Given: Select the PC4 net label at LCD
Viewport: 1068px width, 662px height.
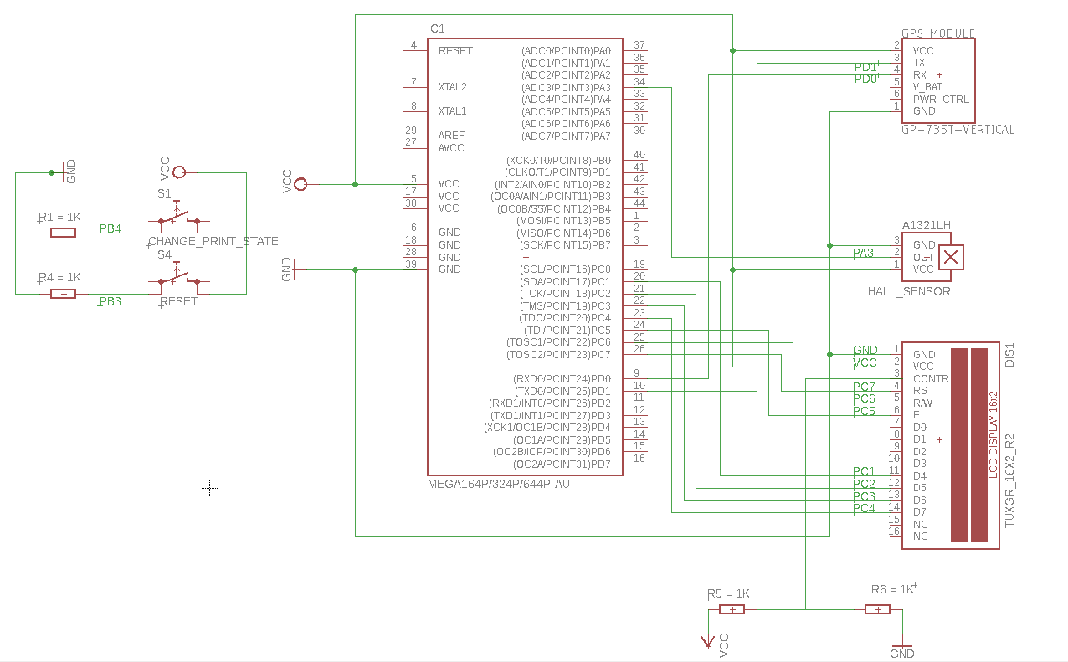Looking at the screenshot, I should pos(864,508).
